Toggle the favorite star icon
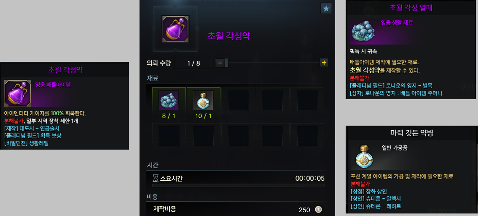The width and height of the screenshot is (478, 216). 326,8
